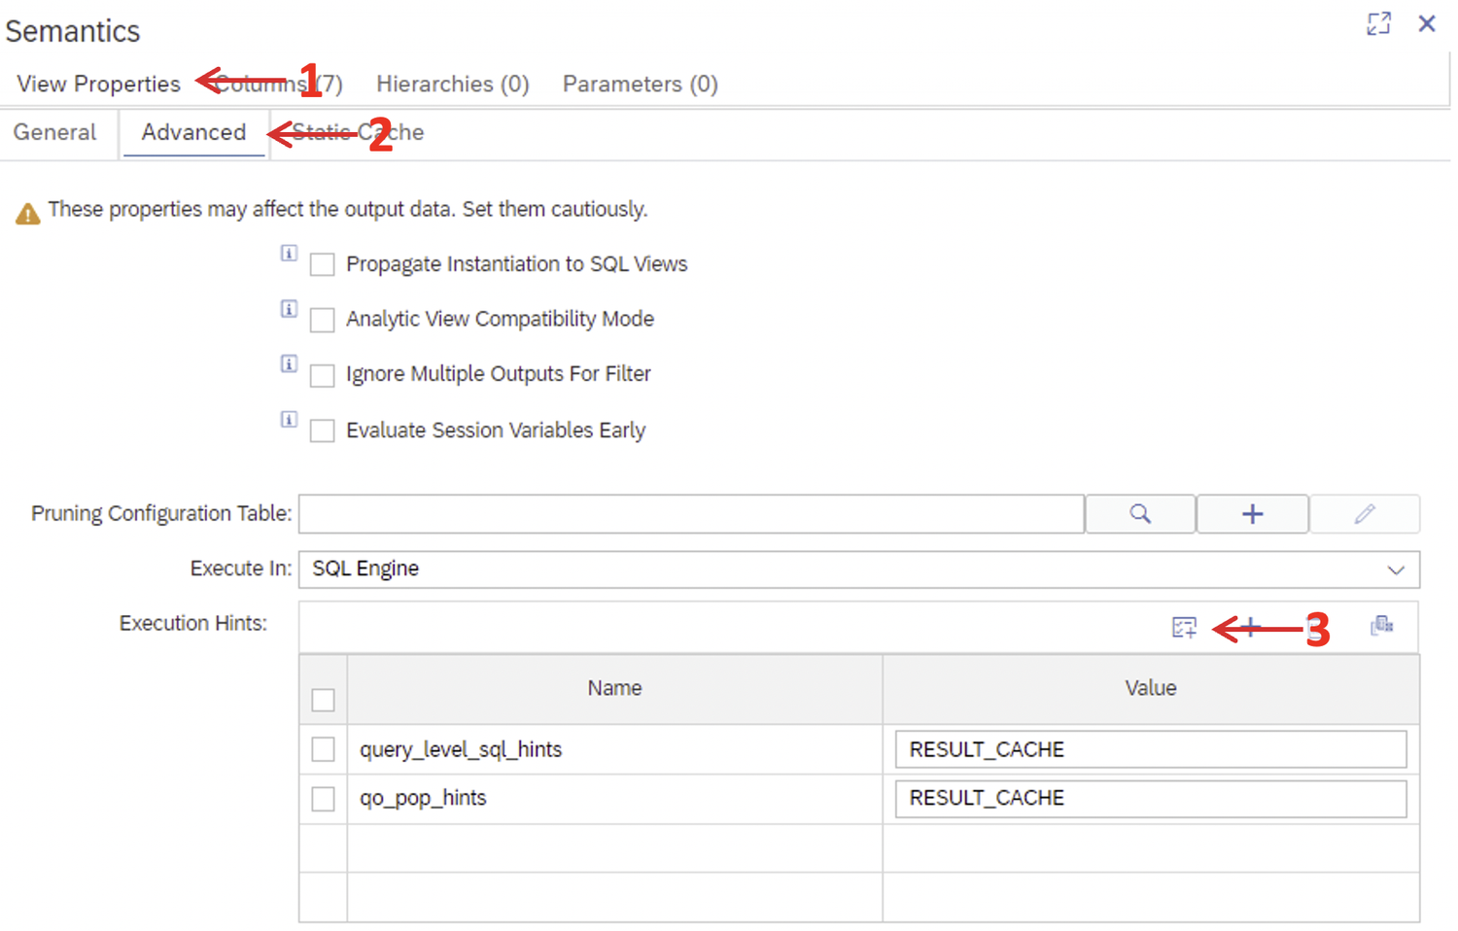This screenshot has height=931, width=1458.
Task: Edit the RESULT_CACHE value for qo_pop_hints
Action: coord(1150,798)
